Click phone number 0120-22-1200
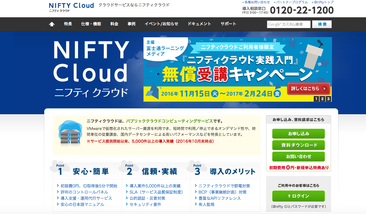Viewport: 366px width, 214px height. point(302,10)
